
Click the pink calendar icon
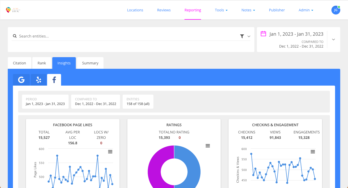(x=263, y=34)
